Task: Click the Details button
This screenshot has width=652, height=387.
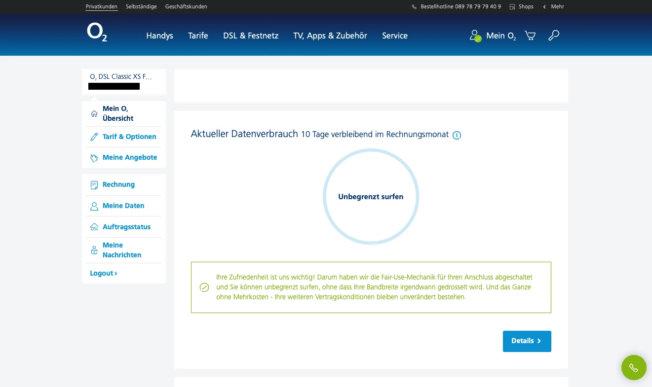Action: (x=527, y=341)
